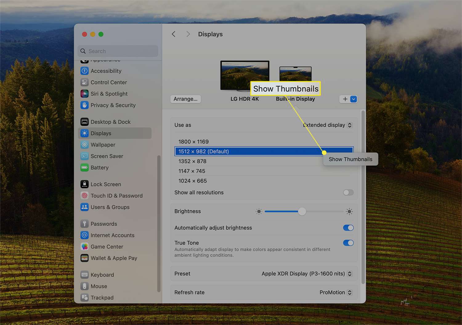Click the Brightness slider handle
The height and width of the screenshot is (325, 462).
coord(302,212)
